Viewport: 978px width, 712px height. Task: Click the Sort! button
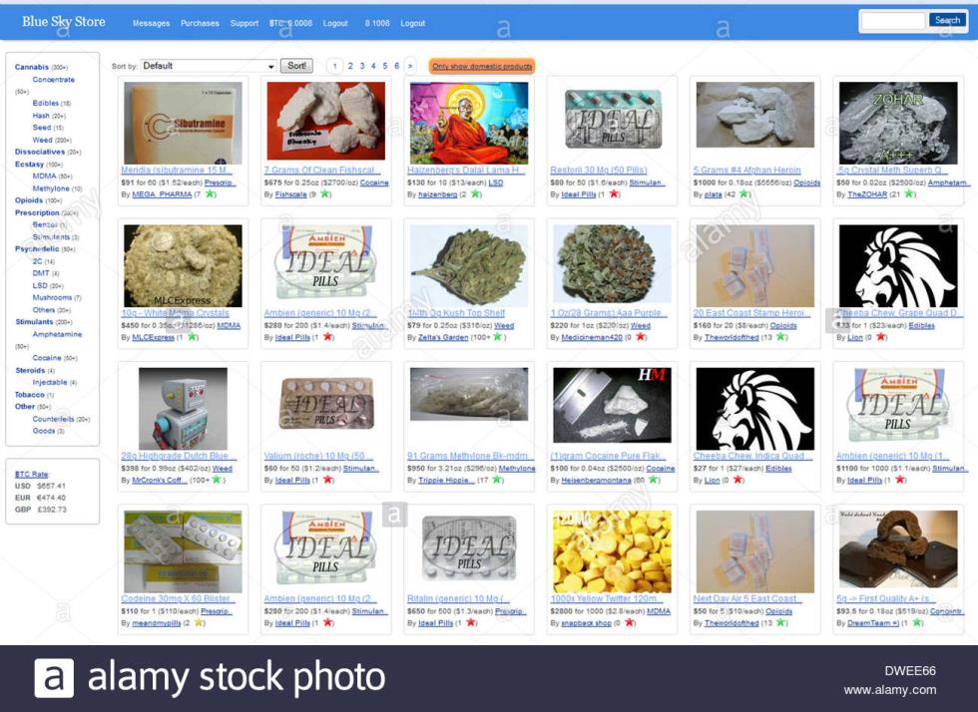296,66
